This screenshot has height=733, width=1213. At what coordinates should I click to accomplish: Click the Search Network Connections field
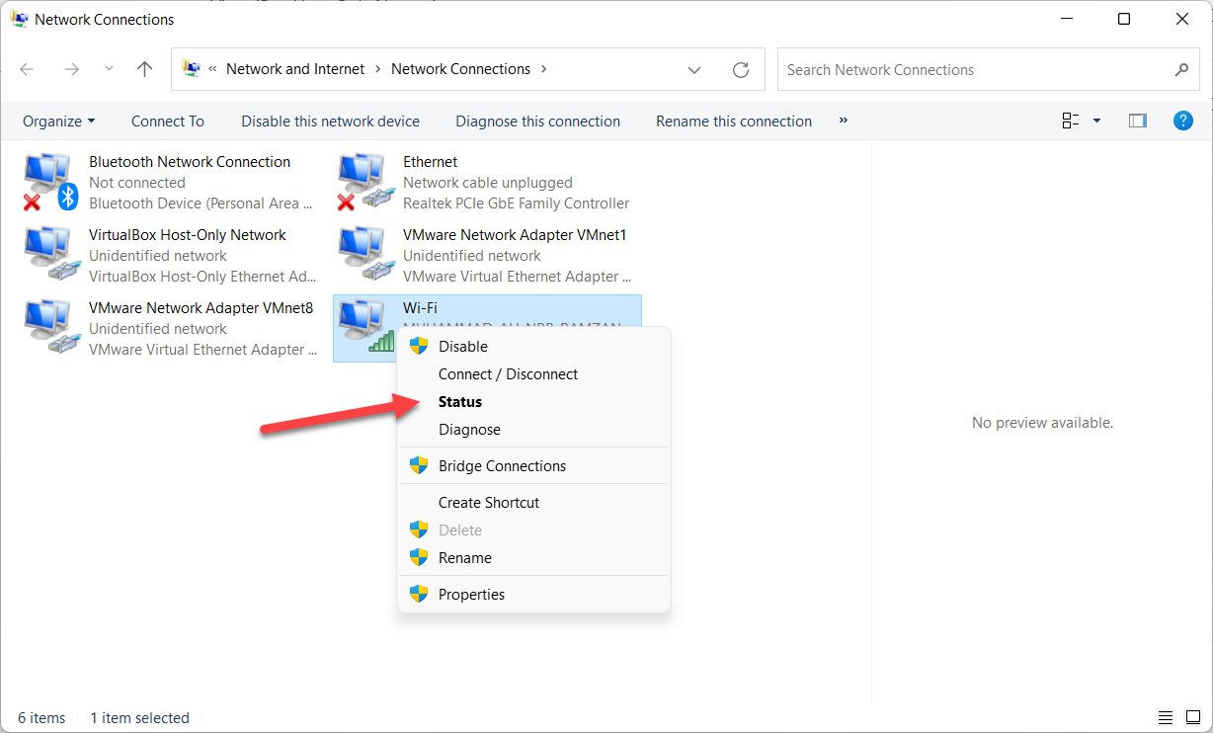click(x=973, y=70)
